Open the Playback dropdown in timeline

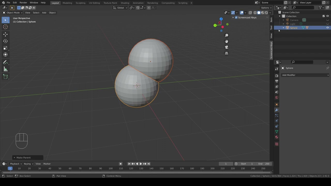[16, 164]
